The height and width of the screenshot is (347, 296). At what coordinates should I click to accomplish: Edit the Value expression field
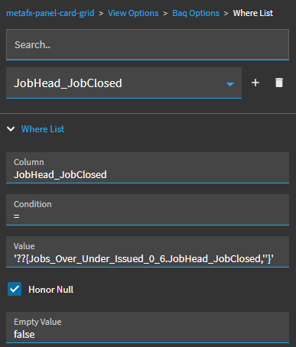click(148, 251)
